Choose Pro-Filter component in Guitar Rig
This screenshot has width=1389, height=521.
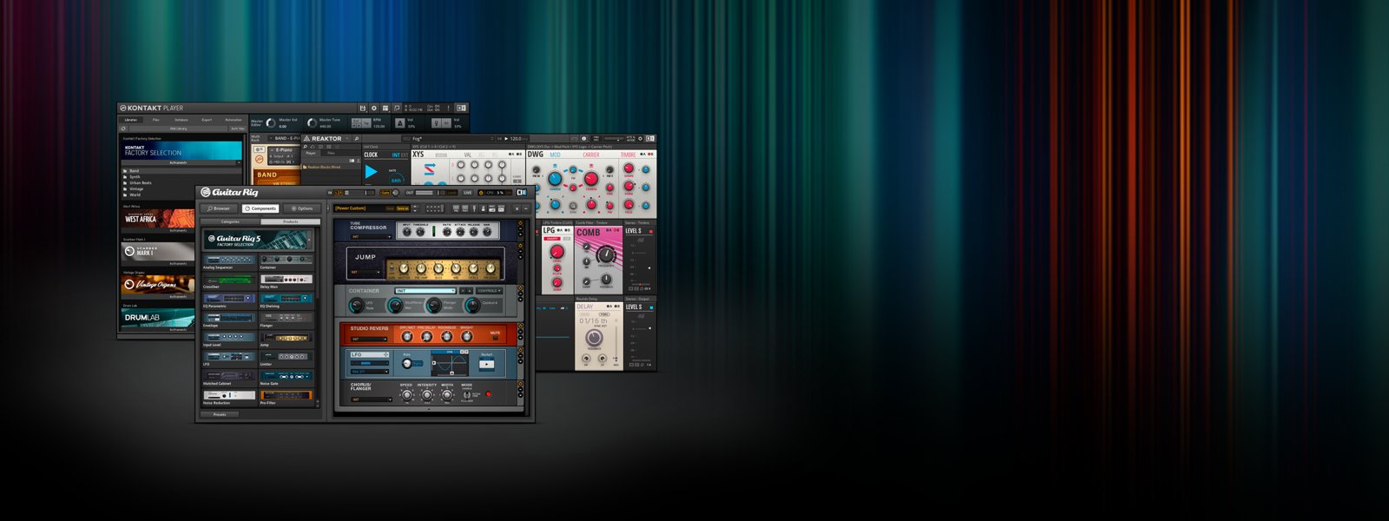(x=286, y=397)
